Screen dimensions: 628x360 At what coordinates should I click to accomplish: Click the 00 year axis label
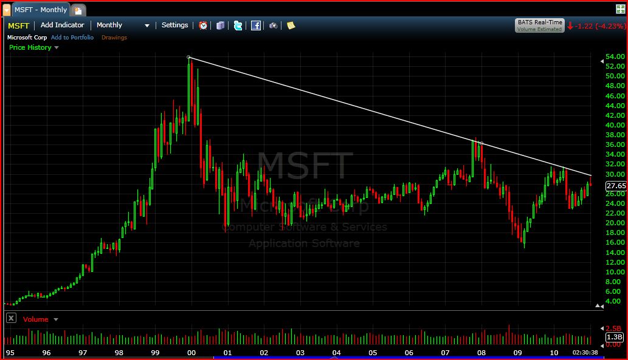pyautogui.click(x=192, y=353)
